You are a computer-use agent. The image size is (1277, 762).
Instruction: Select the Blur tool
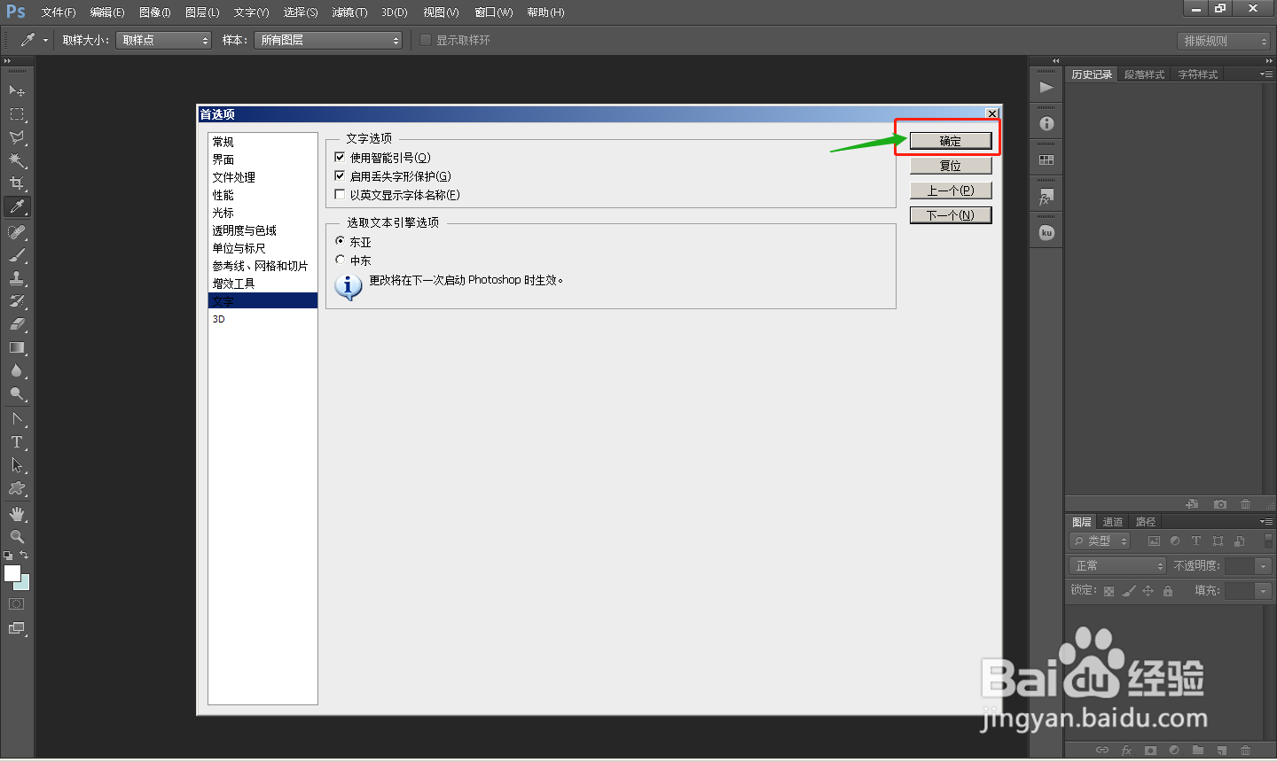[x=17, y=370]
